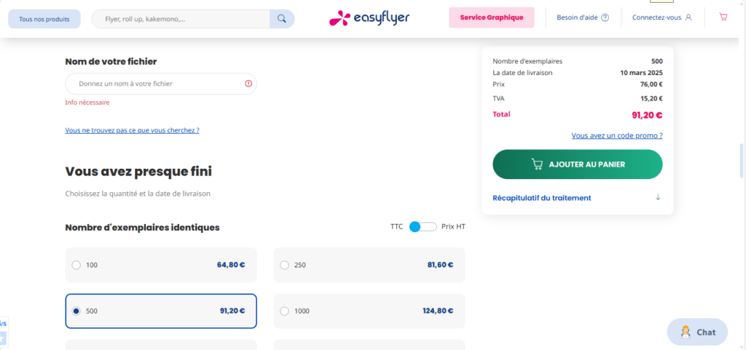This screenshot has height=350, width=746.
Task: Click the help question mark icon
Action: [x=605, y=17]
